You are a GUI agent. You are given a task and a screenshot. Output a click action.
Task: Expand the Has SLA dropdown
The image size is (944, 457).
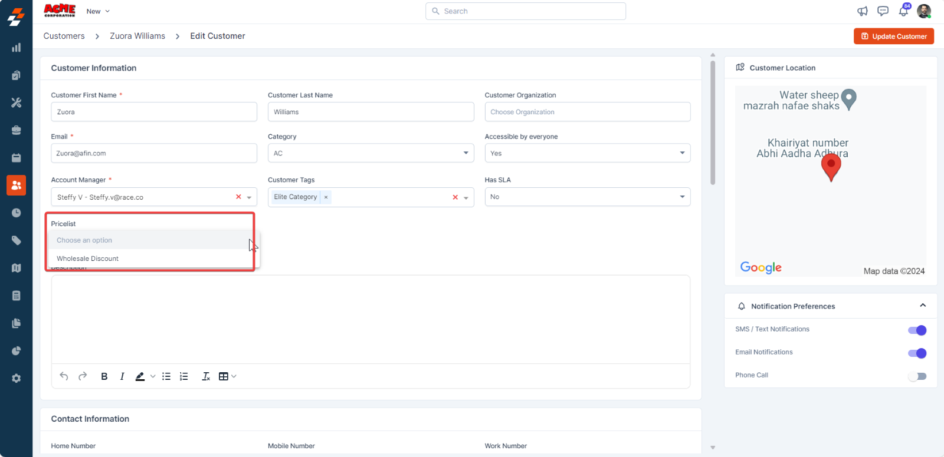(587, 197)
